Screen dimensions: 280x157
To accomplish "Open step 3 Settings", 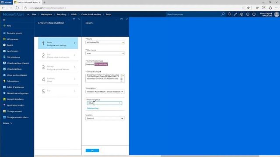I will click(58, 67).
